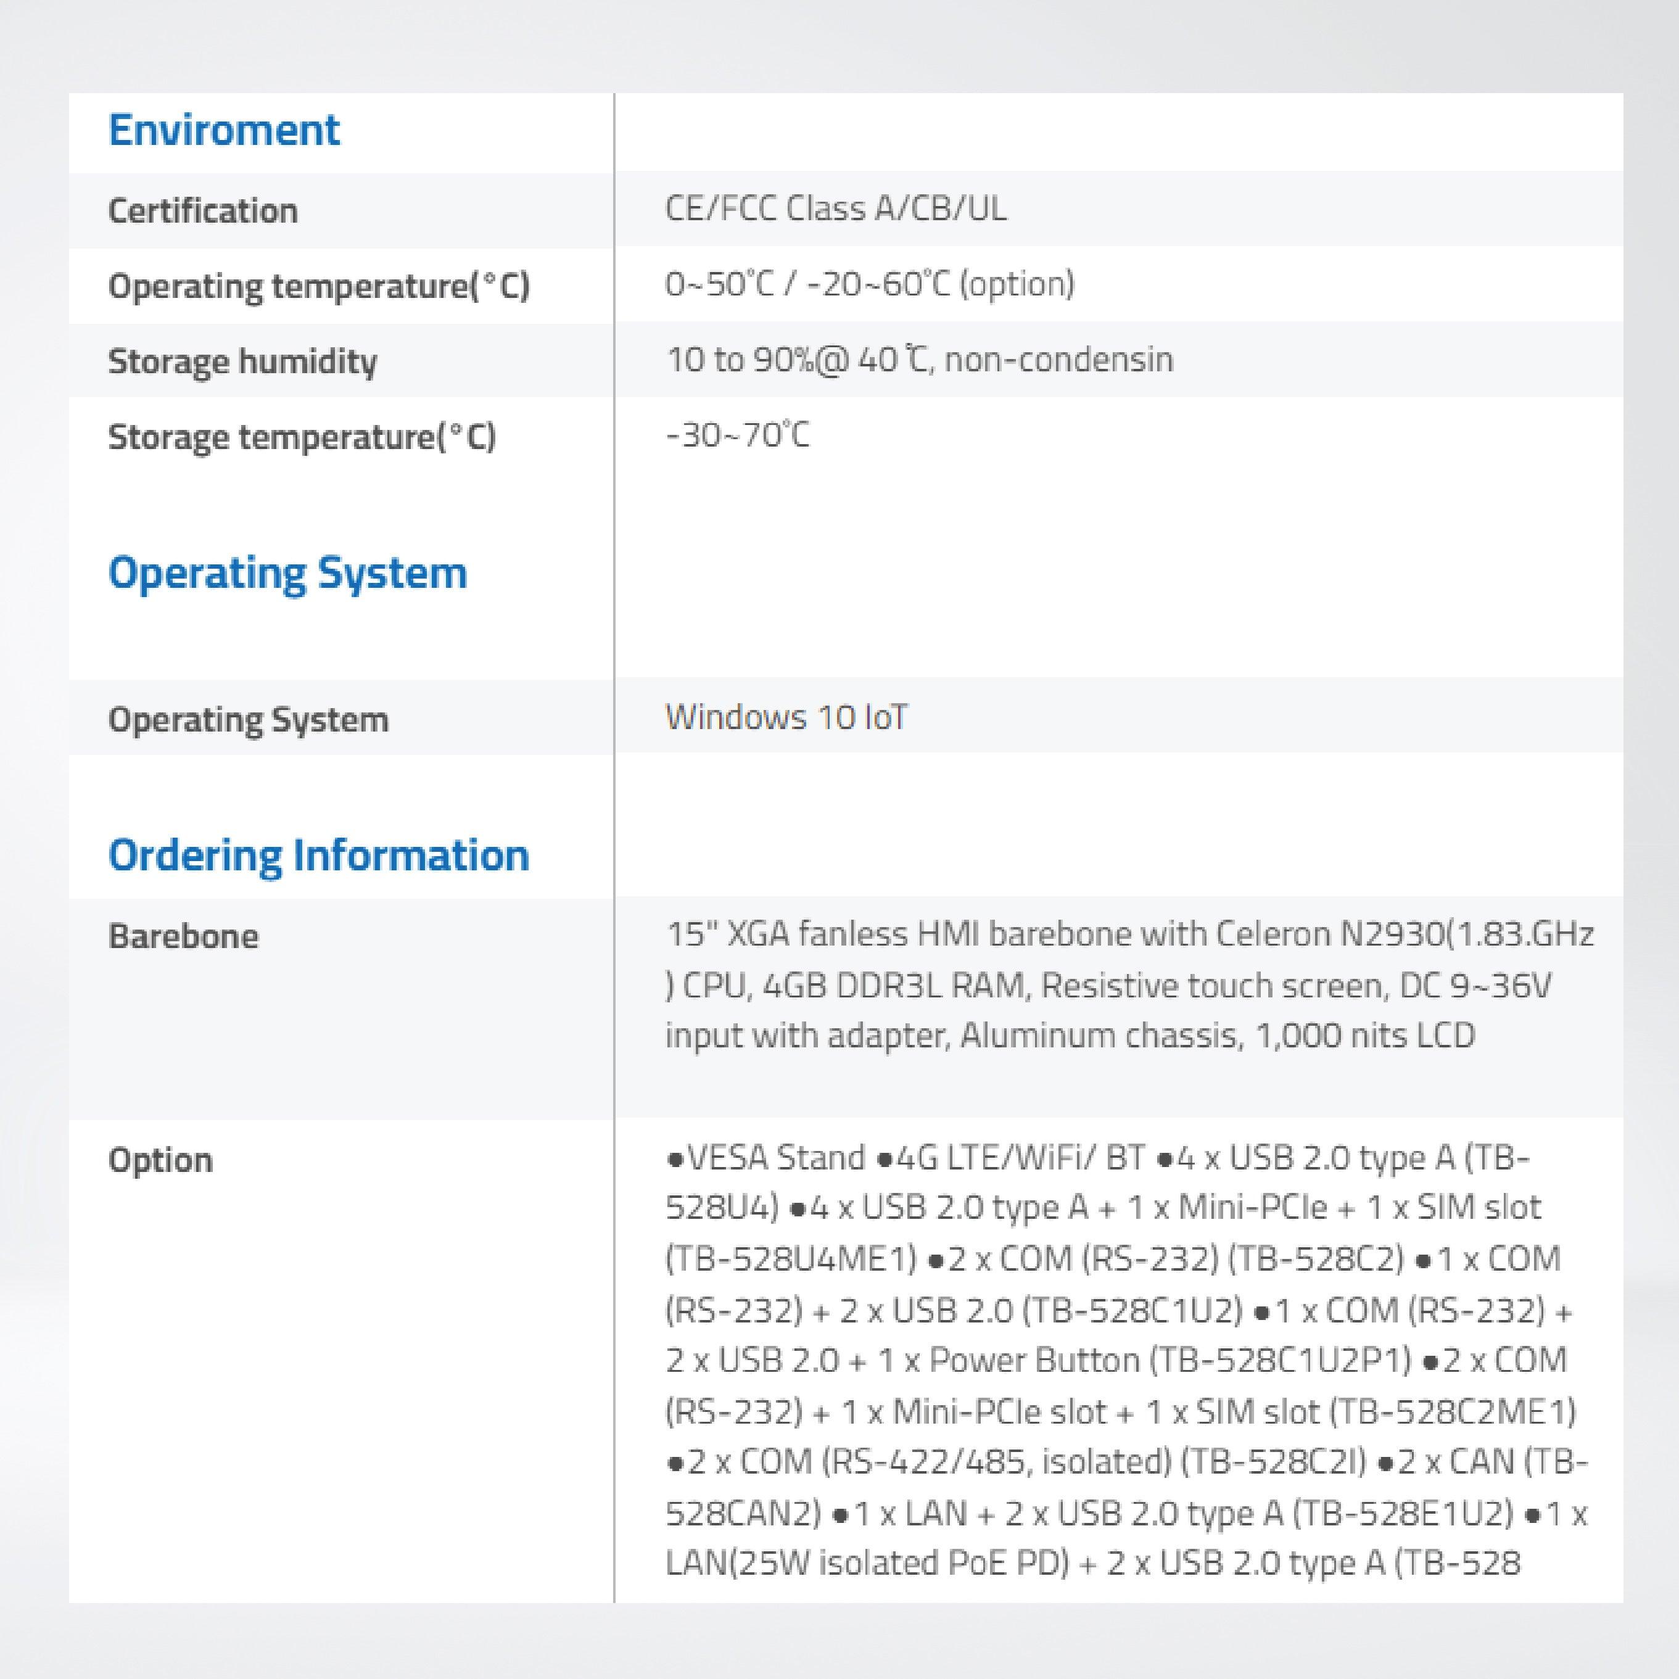Select the Certification row label
The width and height of the screenshot is (1679, 1679).
point(202,210)
